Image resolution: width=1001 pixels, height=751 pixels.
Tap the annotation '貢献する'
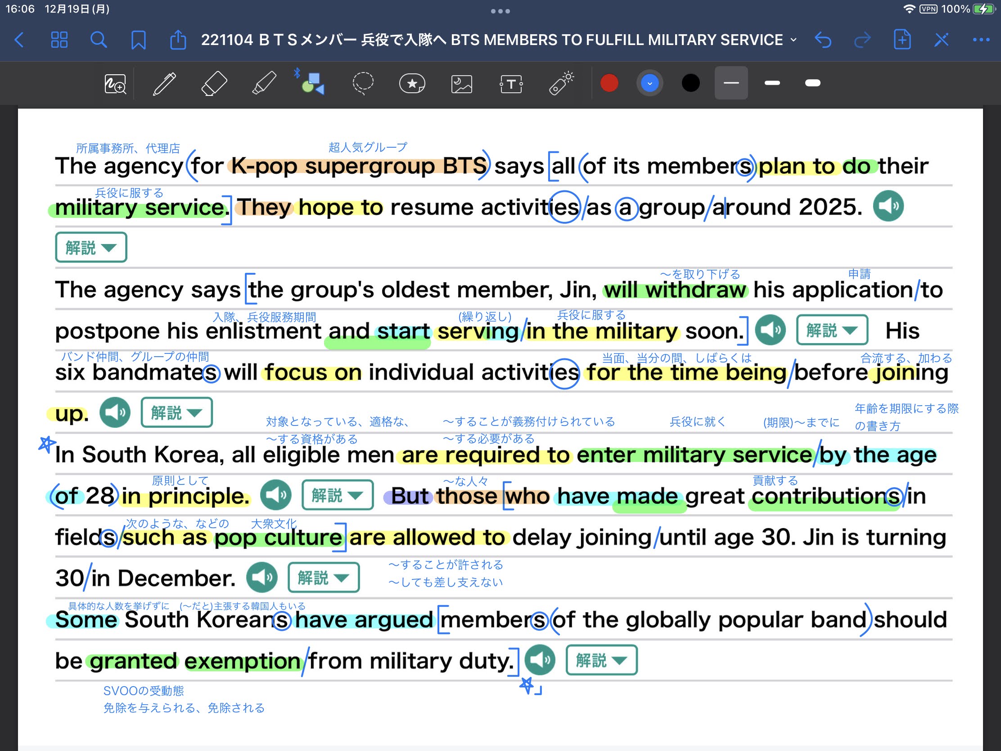775,481
